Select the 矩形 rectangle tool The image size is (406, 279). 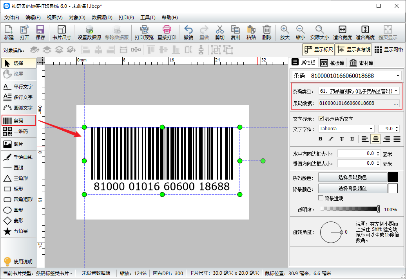pyautogui.click(x=19, y=189)
